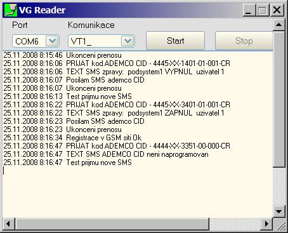Viewport: 288px width, 233px height.
Task: Click the vertical scrollbar down arrow
Action: (278, 211)
